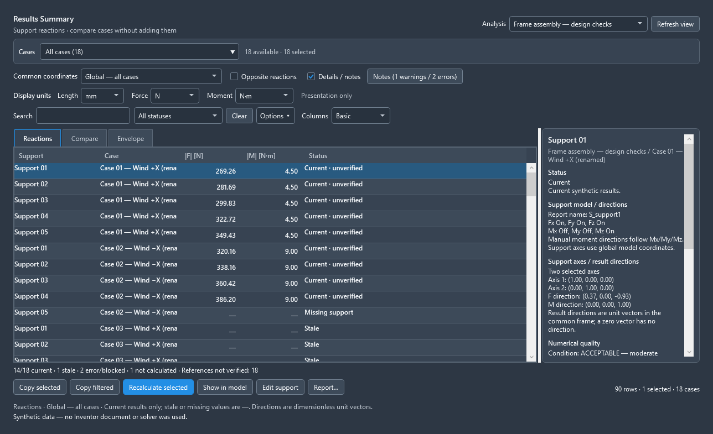The image size is (713, 434).
Task: Sort by the Support column header
Action: (57, 156)
